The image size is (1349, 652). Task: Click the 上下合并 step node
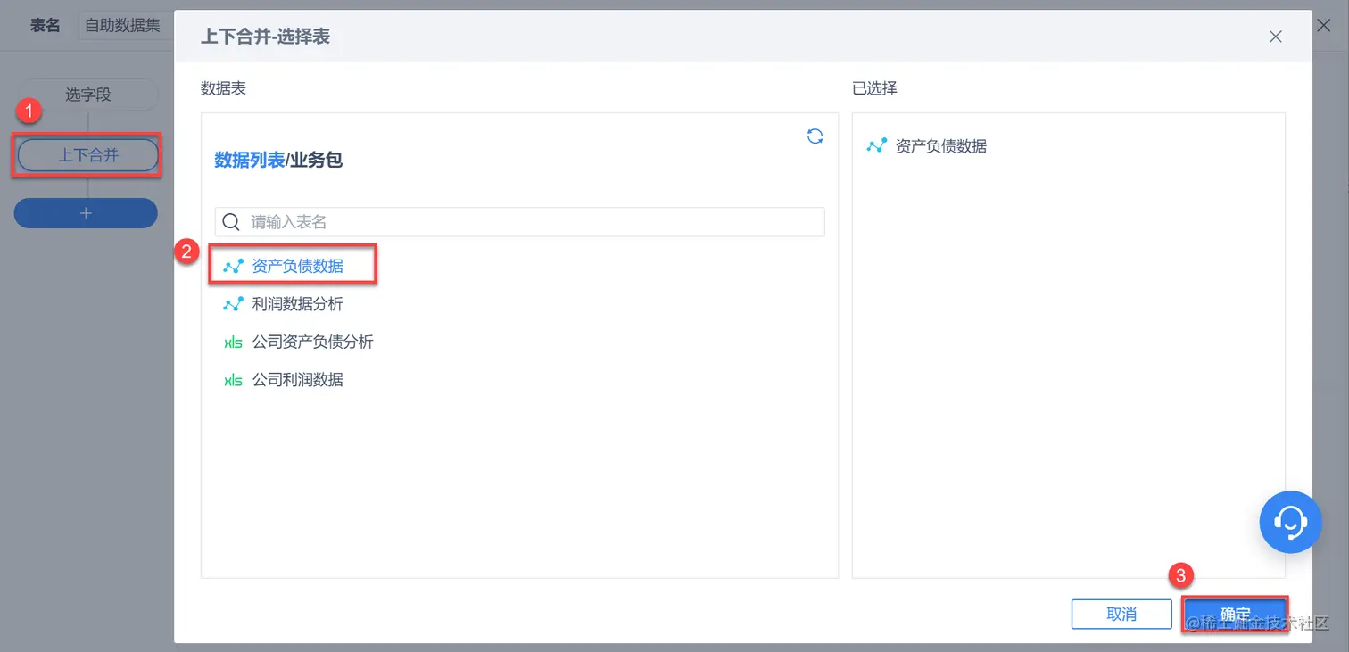coord(86,154)
